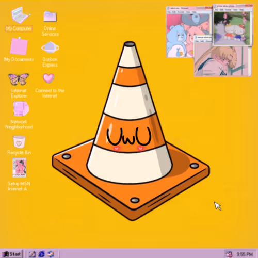Click Hello Kitty window vertical scrollbar
258x258 pixels.
coord(251,28)
